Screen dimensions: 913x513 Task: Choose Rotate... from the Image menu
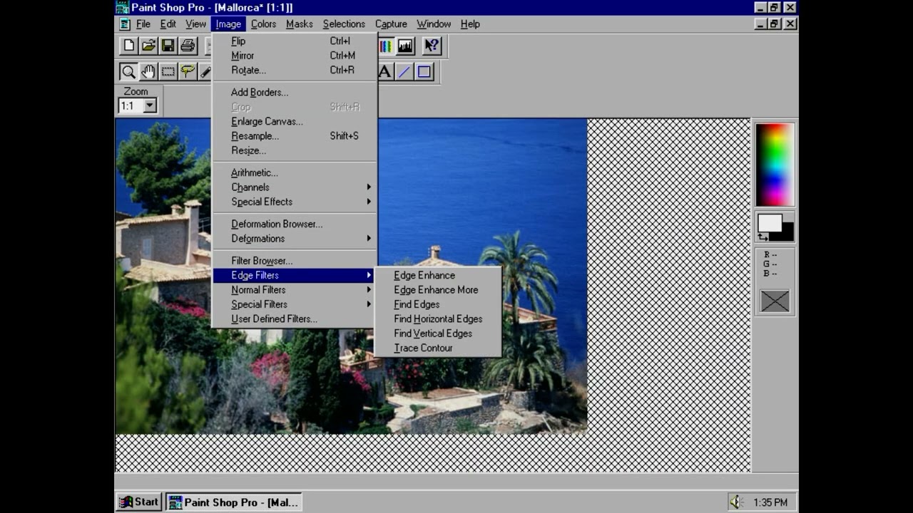[x=295, y=70]
